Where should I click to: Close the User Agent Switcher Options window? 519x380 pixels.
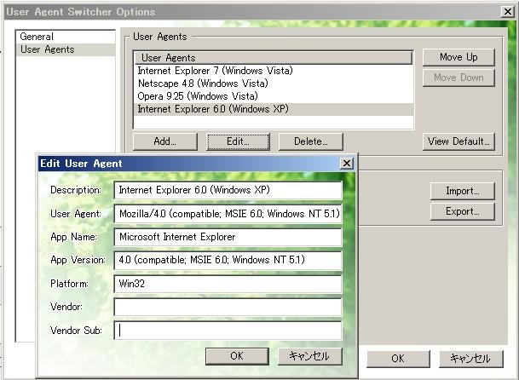point(508,12)
